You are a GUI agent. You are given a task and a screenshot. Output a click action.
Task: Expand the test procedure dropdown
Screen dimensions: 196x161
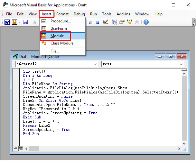pos(181,64)
